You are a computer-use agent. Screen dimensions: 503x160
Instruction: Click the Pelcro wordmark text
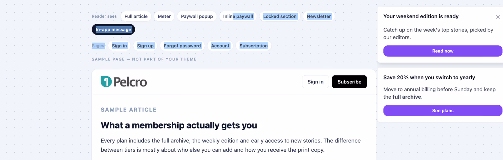130,82
